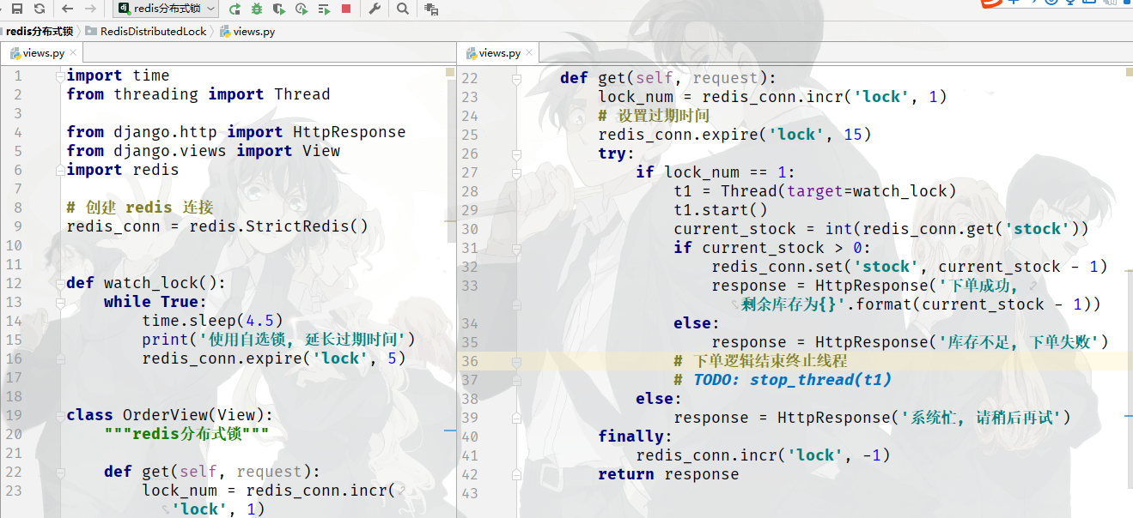This screenshot has width=1133, height=518.
Task: Open the redis分布式锁 run configuration dropdown
Action: (167, 9)
